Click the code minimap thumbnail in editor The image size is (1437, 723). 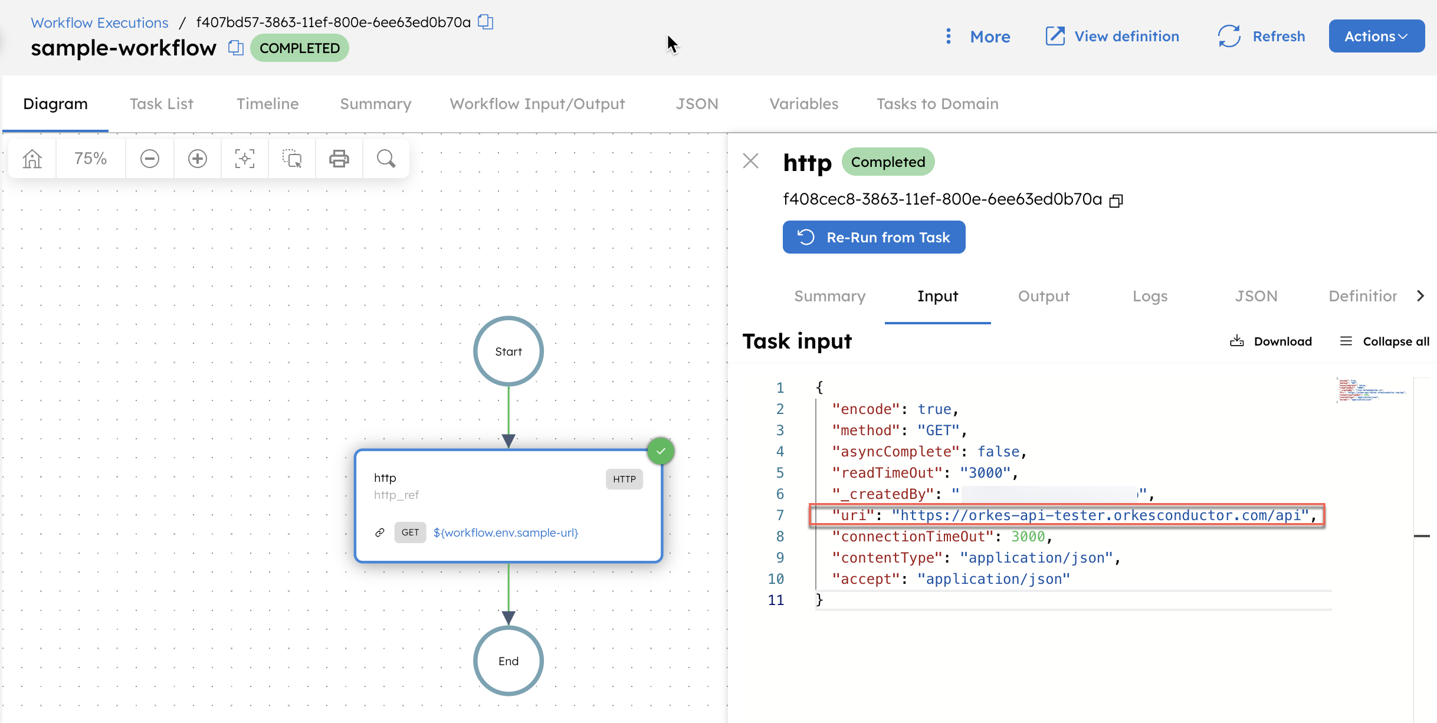coord(1372,390)
